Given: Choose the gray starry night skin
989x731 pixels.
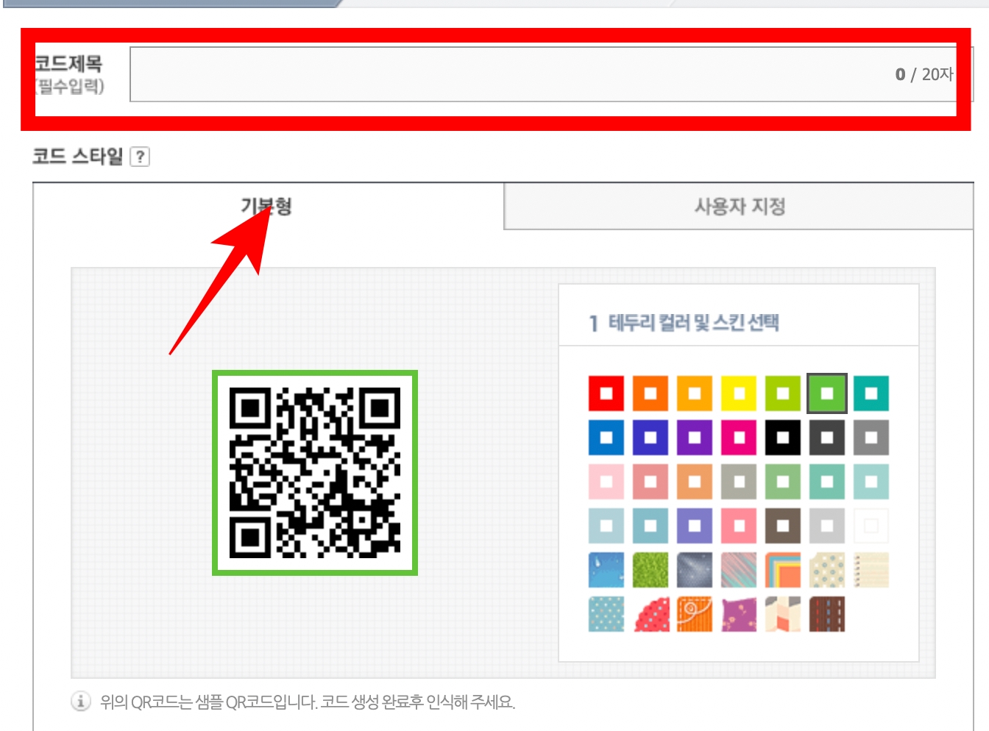Looking at the screenshot, I should pyautogui.click(x=695, y=570).
